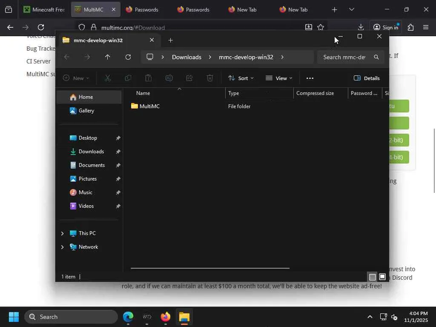Viewport: 436px width, 327px height.
Task: Open the New dropdown in Explorer
Action: point(76,78)
